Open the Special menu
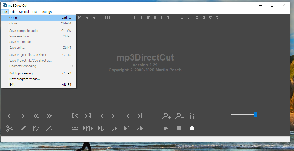 [x=24, y=12]
